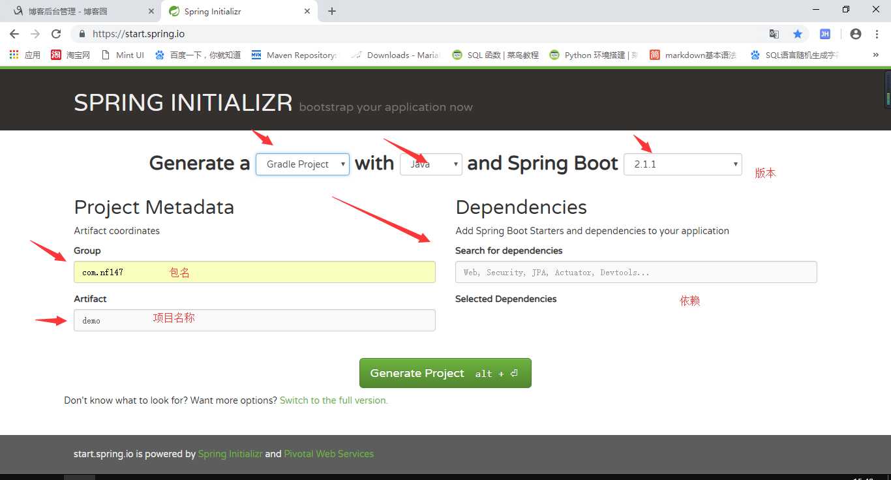Bookmark this page with star icon

coord(797,34)
